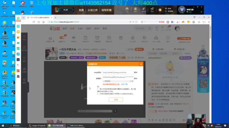The width and height of the screenshot is (229, 128).
Task: Open League of Legends taskbar item
Action: tap(37, 125)
